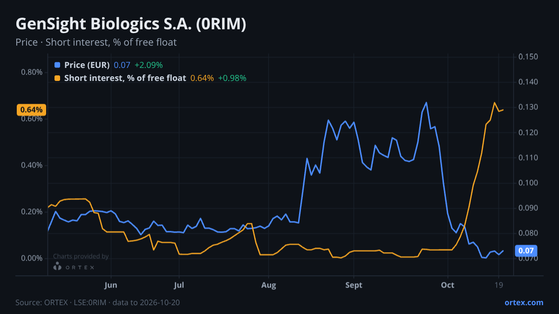Select the Short interest, % of free float legend label
Image resolution: width=559 pixels, height=314 pixels.
click(125, 78)
